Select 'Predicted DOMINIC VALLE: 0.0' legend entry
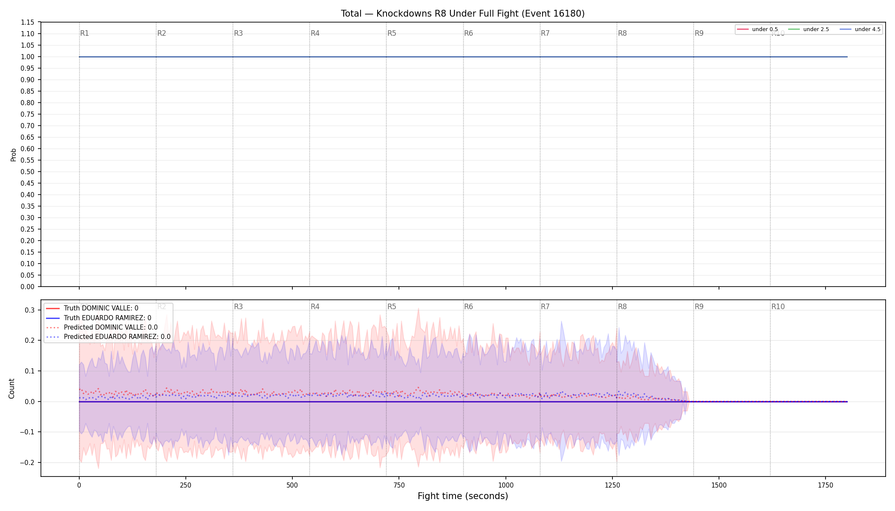 pos(102,327)
